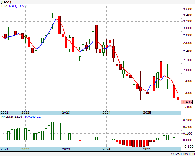This screenshot has width=195, height=156.
Task: Click 2022 on the MACD panel timeline
Action: point(25,149)
